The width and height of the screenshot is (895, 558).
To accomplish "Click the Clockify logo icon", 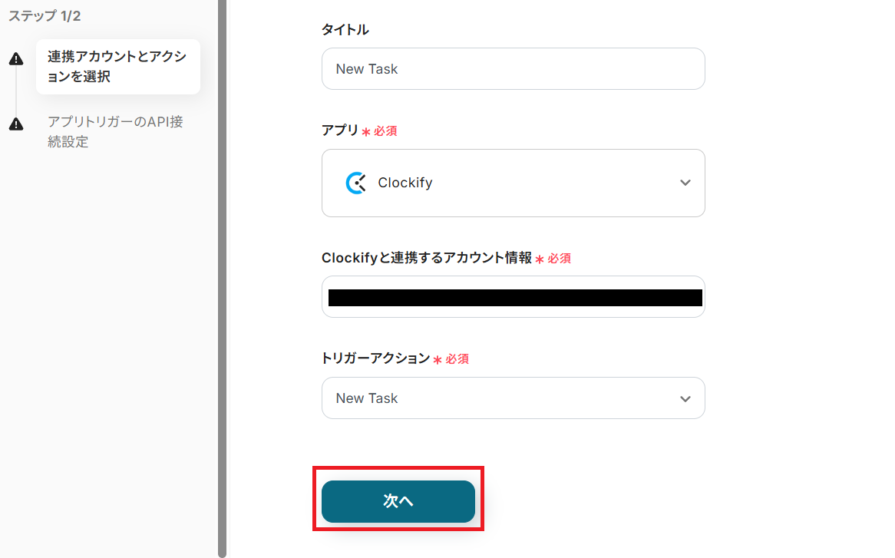I will [x=356, y=183].
